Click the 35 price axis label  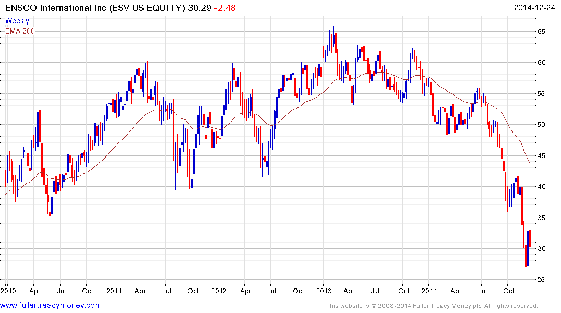pos(541,218)
